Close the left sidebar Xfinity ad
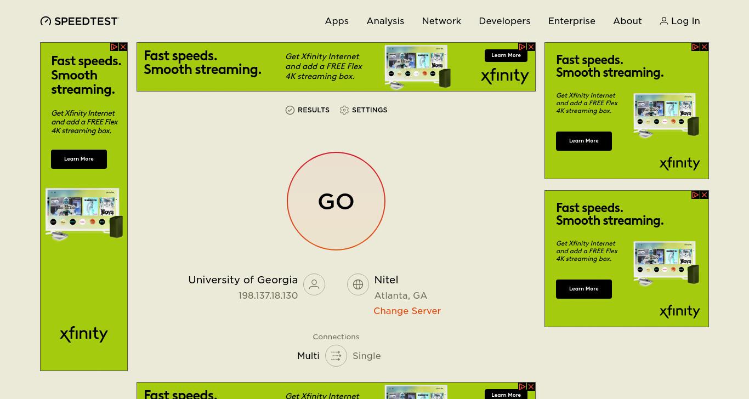 coord(123,47)
